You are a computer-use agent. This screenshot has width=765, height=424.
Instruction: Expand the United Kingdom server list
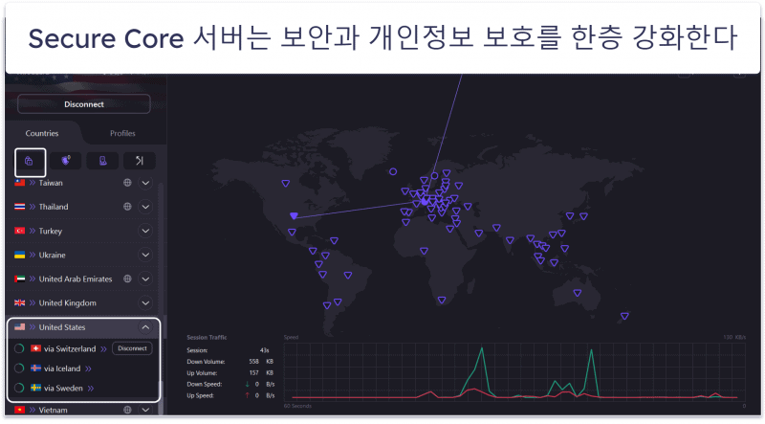click(x=145, y=302)
